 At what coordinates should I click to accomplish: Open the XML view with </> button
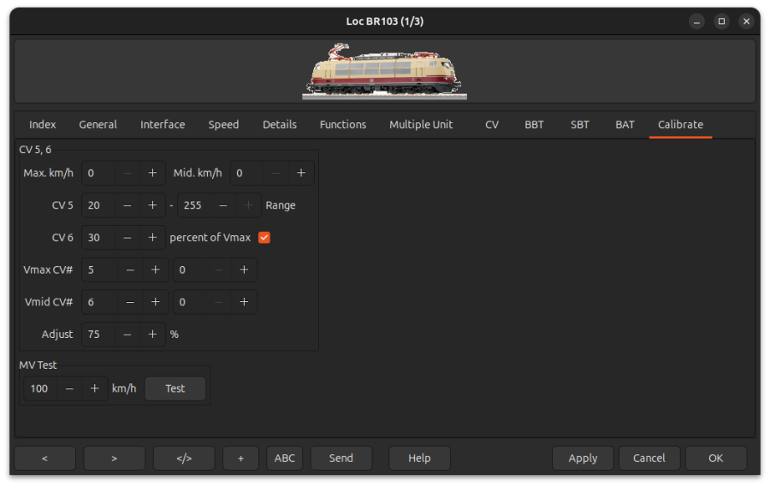184,459
